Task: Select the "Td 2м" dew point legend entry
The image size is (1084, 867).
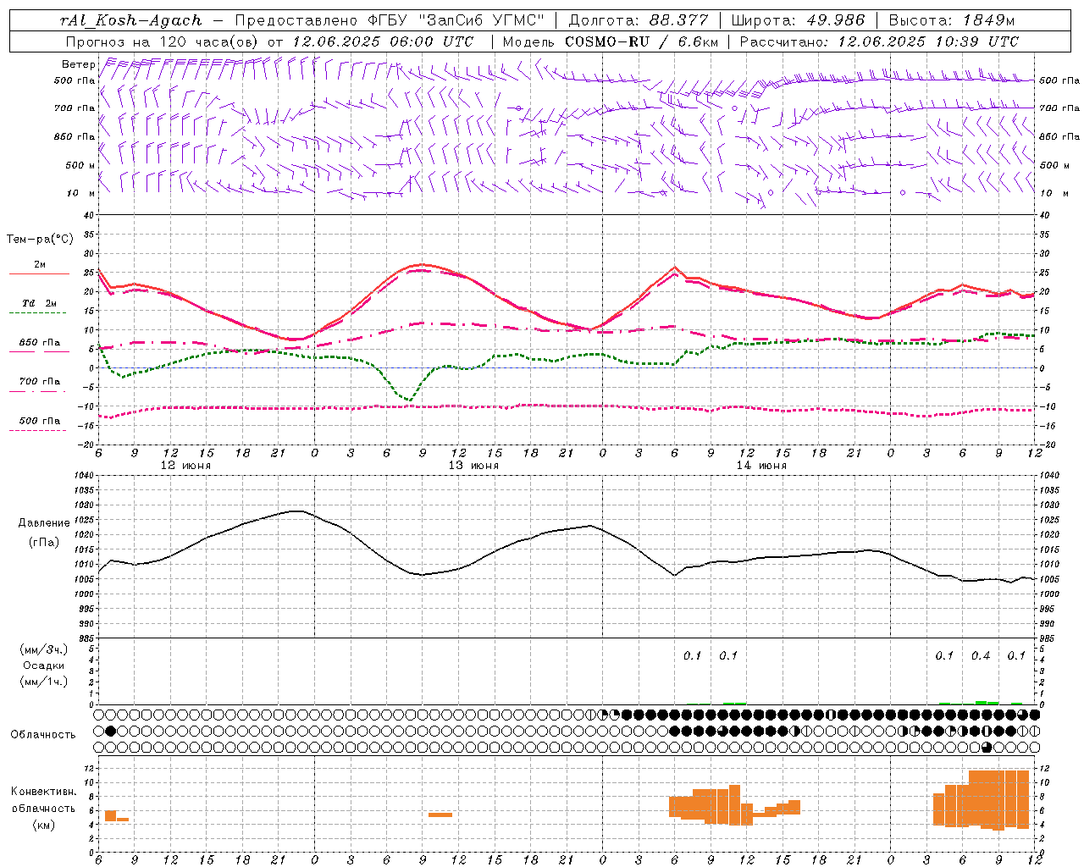Action: pyautogui.click(x=40, y=303)
